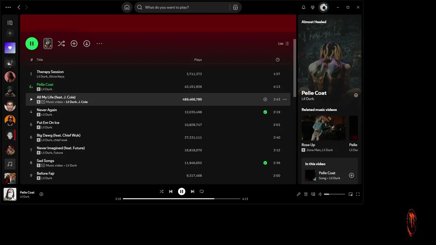This screenshot has width=436, height=245.
Task: Add now-playing Pelle Coat to Liked Songs
Action: [41, 194]
